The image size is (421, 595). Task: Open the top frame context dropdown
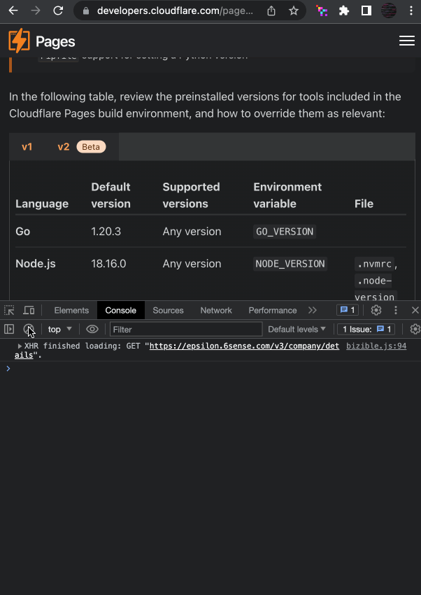point(59,329)
